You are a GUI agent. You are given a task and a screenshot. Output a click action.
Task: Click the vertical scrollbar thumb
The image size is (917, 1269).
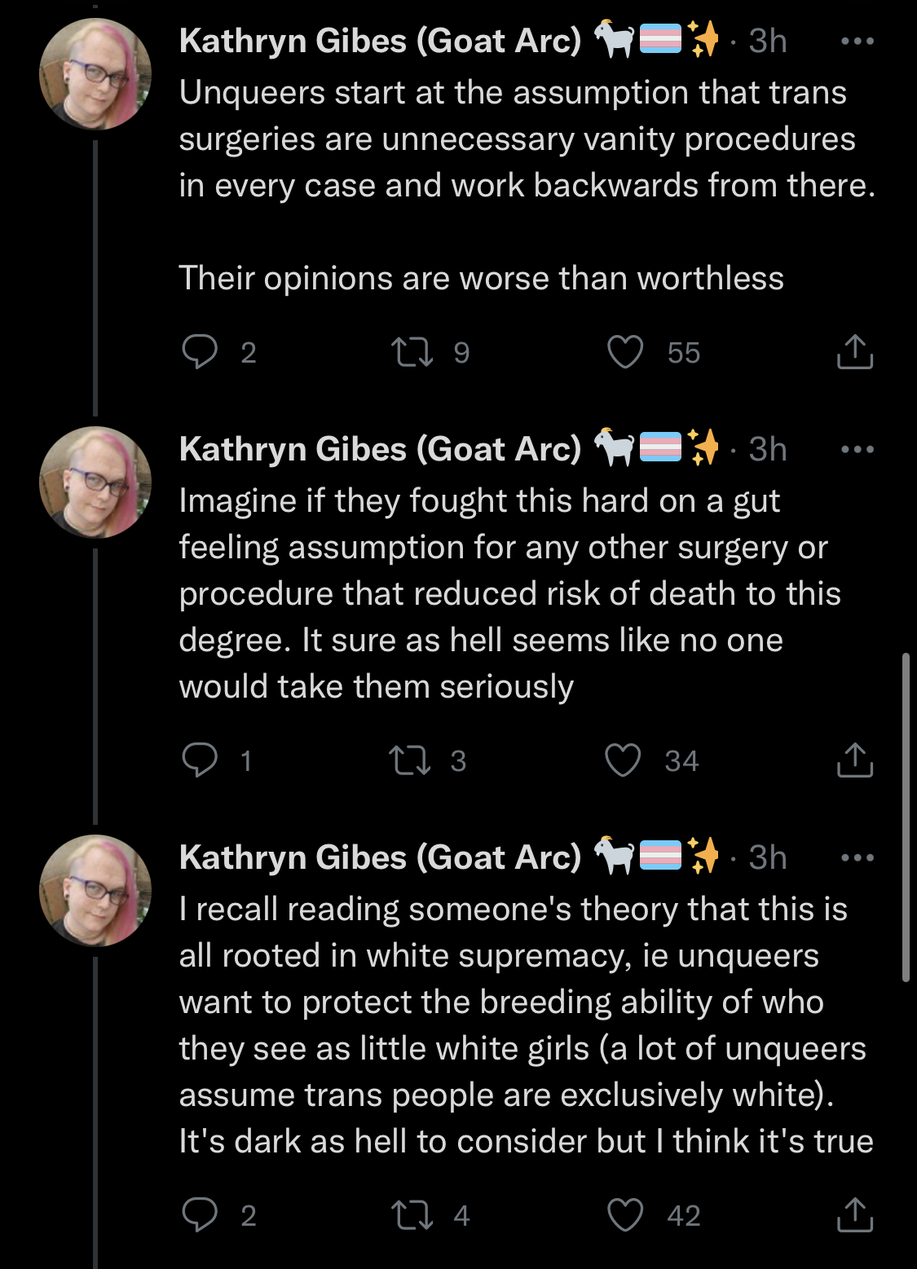click(x=906, y=817)
